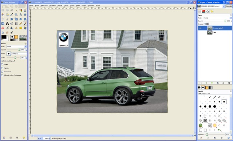Open the Pinzell tool options panel menu
Viewport: 233px width, 141px height.
click(25, 44)
